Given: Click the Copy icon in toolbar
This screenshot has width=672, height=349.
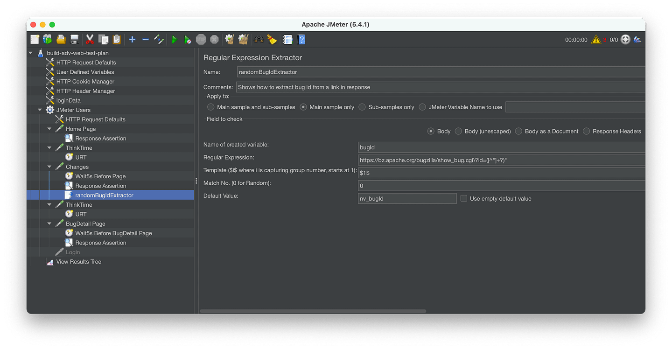Looking at the screenshot, I should coord(103,40).
